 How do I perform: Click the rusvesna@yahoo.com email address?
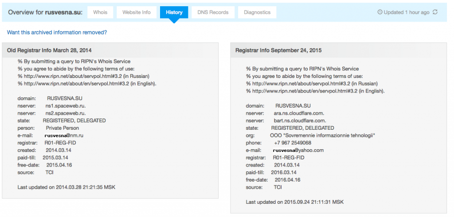pos(298,150)
